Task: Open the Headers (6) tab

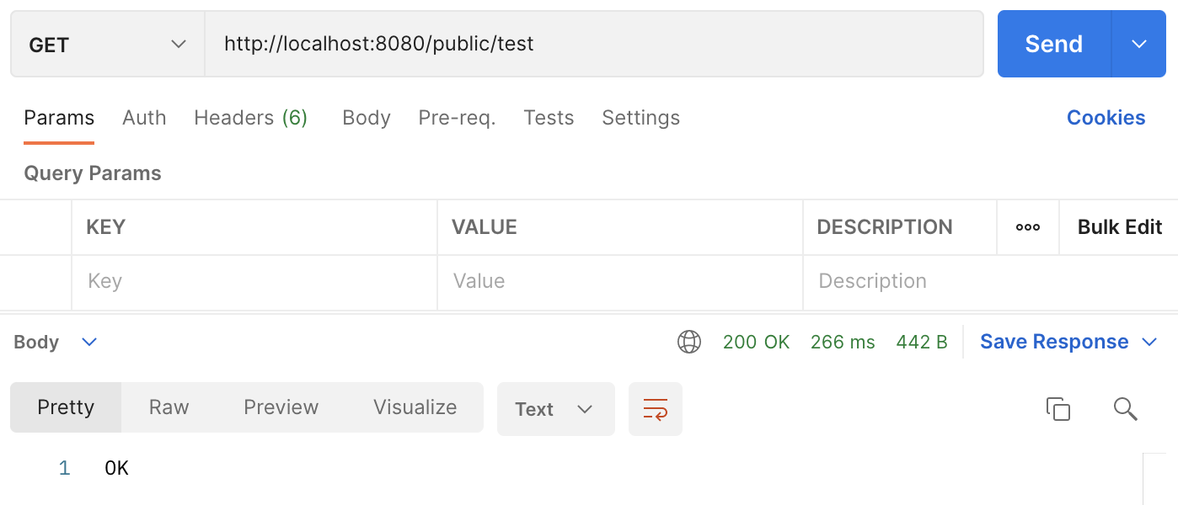Action: pos(251,118)
